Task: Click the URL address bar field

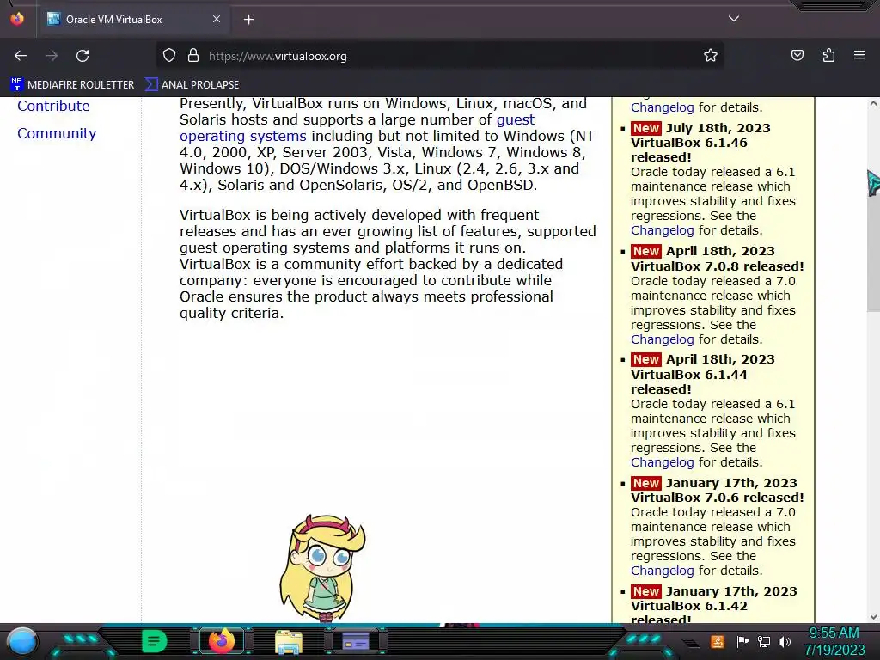Action: (439, 56)
